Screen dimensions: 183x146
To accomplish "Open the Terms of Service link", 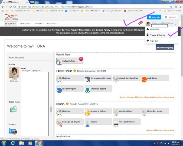I will tap(61, 30).
